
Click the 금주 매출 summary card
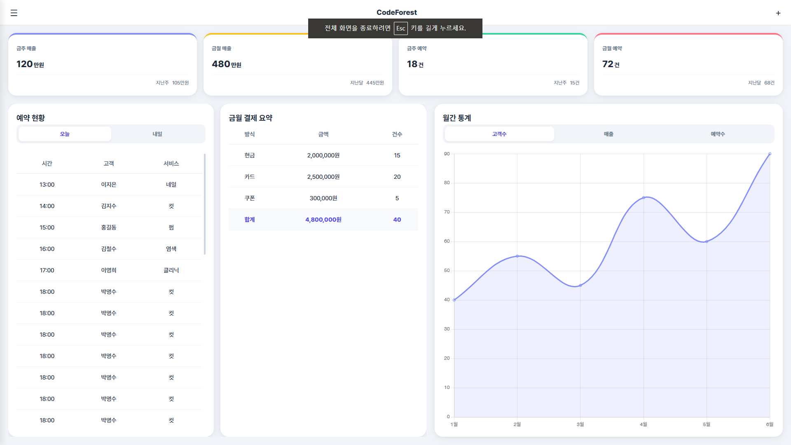pos(102,65)
